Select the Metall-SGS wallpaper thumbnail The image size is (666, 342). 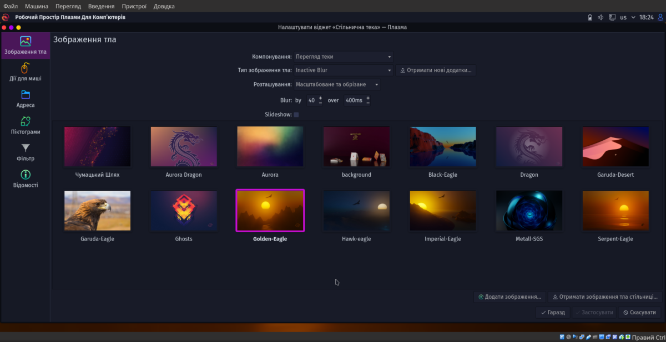tap(529, 211)
